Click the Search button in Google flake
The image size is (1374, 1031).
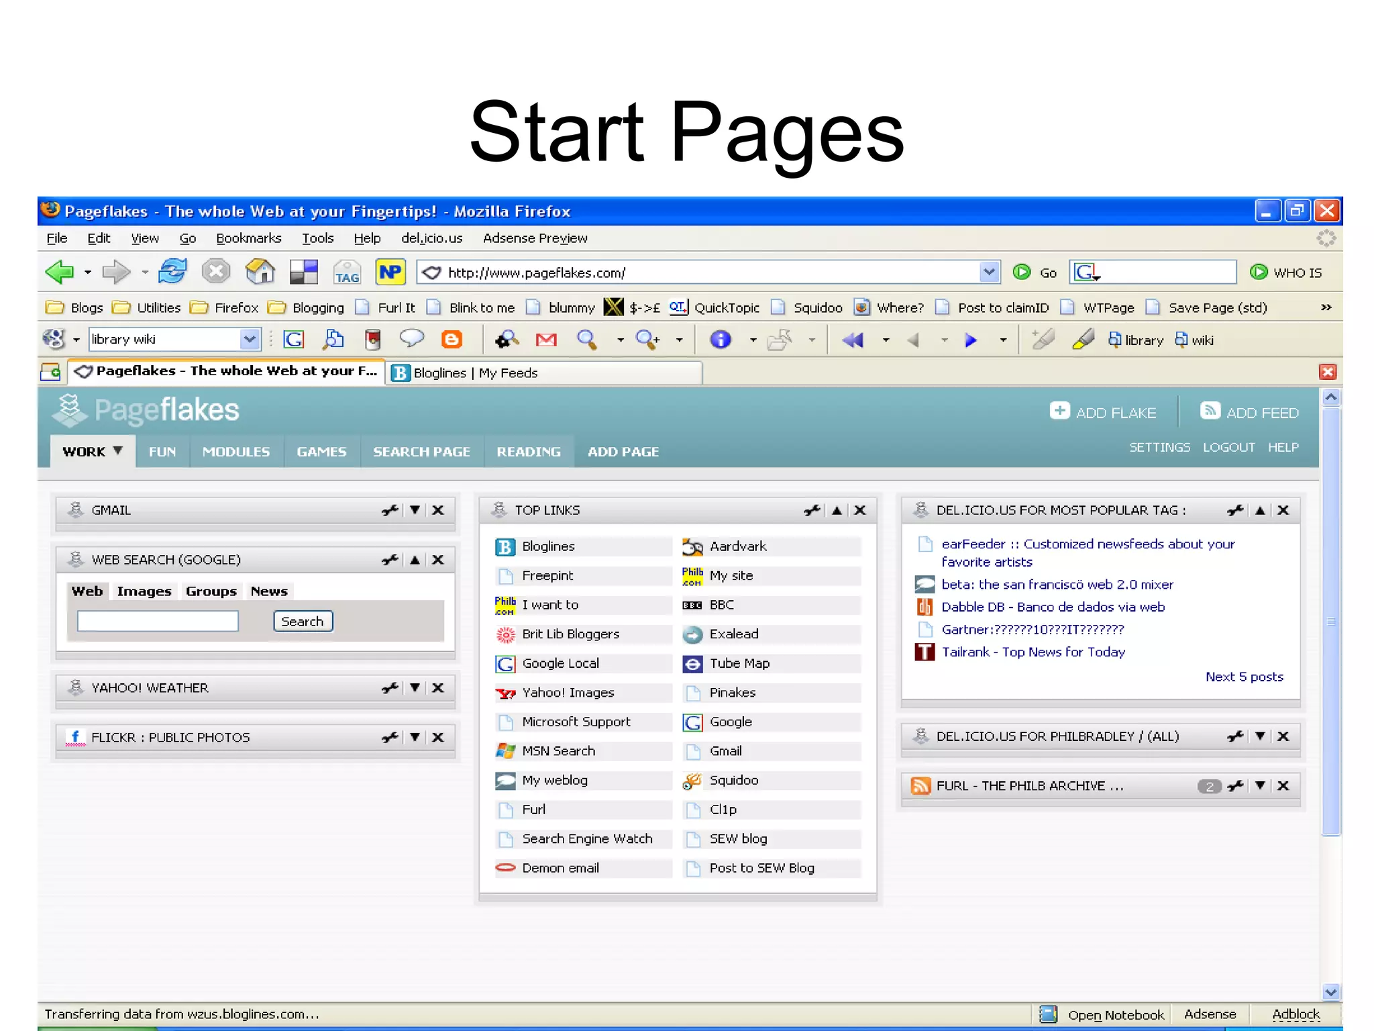pos(303,622)
